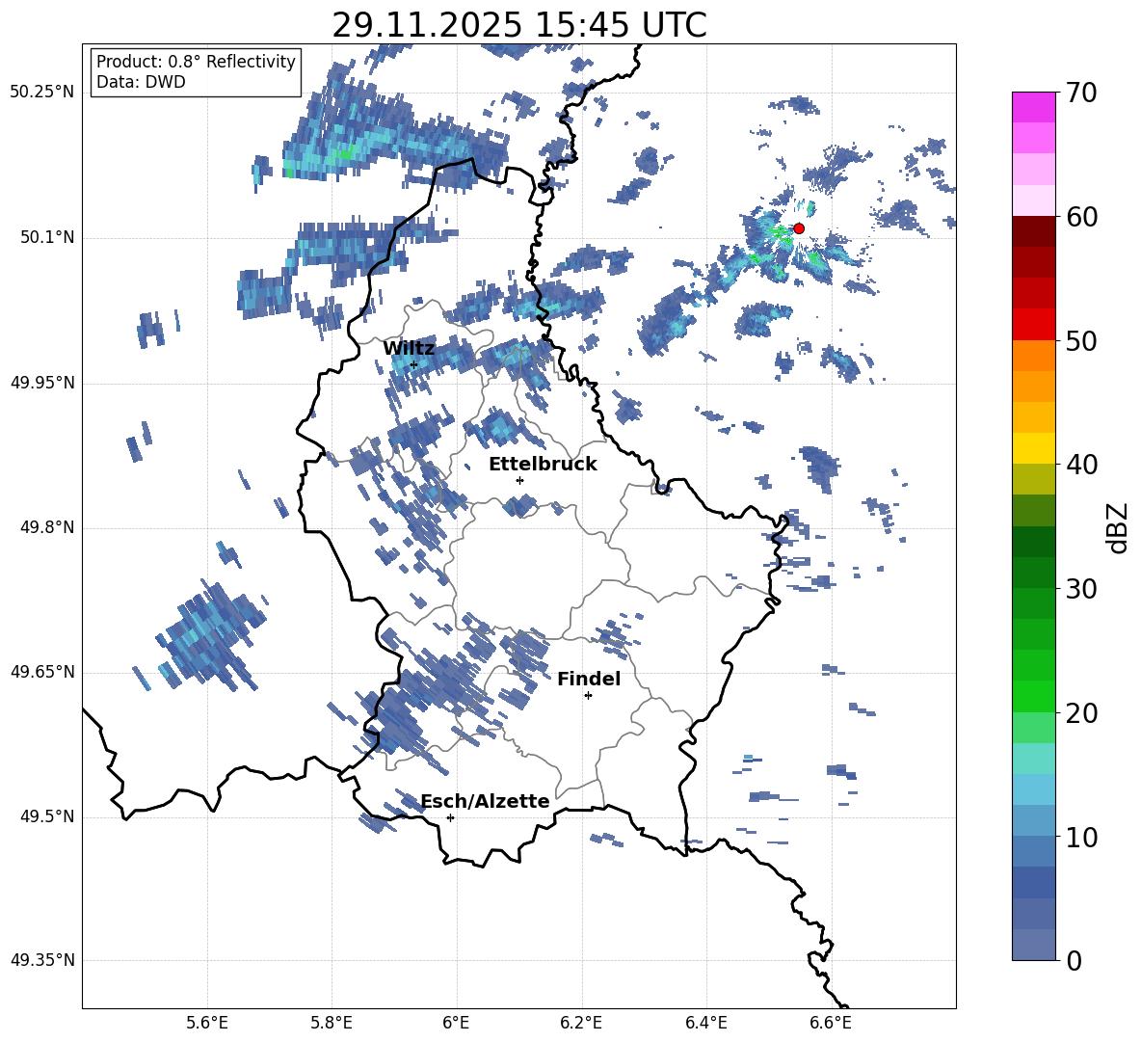1141x1042 pixels.
Task: Click the orange colorbar segment below 50
Action: [1034, 356]
